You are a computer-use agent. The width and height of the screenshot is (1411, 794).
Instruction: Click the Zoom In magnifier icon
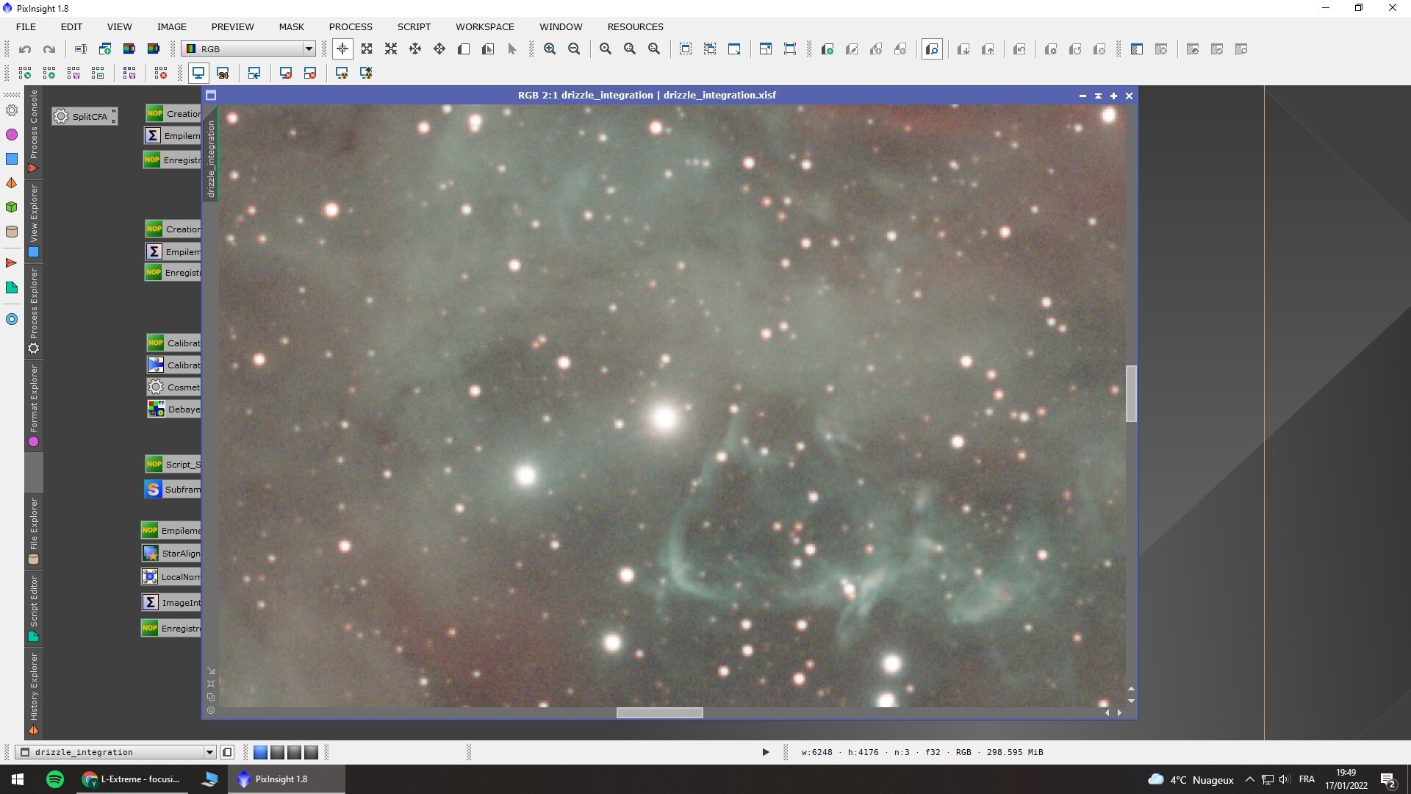[550, 49]
